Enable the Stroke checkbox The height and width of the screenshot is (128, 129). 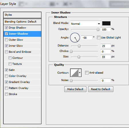6,94
